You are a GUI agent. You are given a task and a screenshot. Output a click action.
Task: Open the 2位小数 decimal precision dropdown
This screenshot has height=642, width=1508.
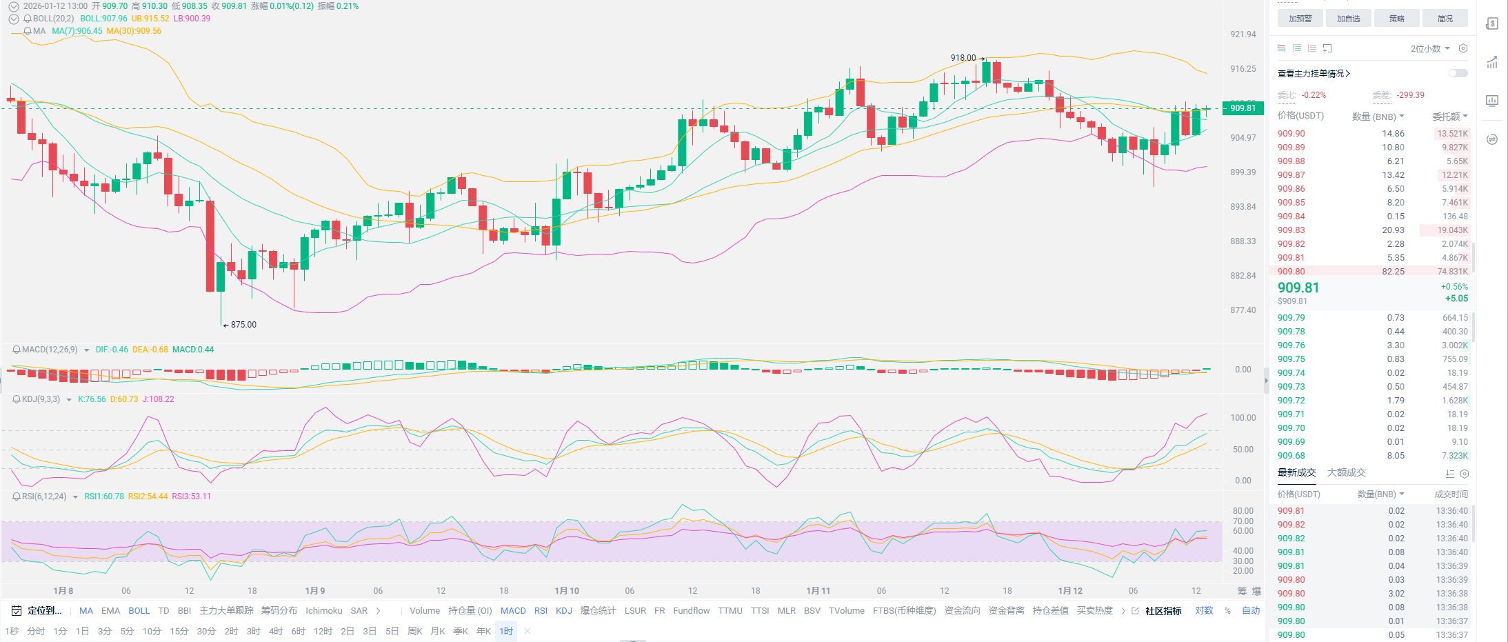coord(1430,48)
